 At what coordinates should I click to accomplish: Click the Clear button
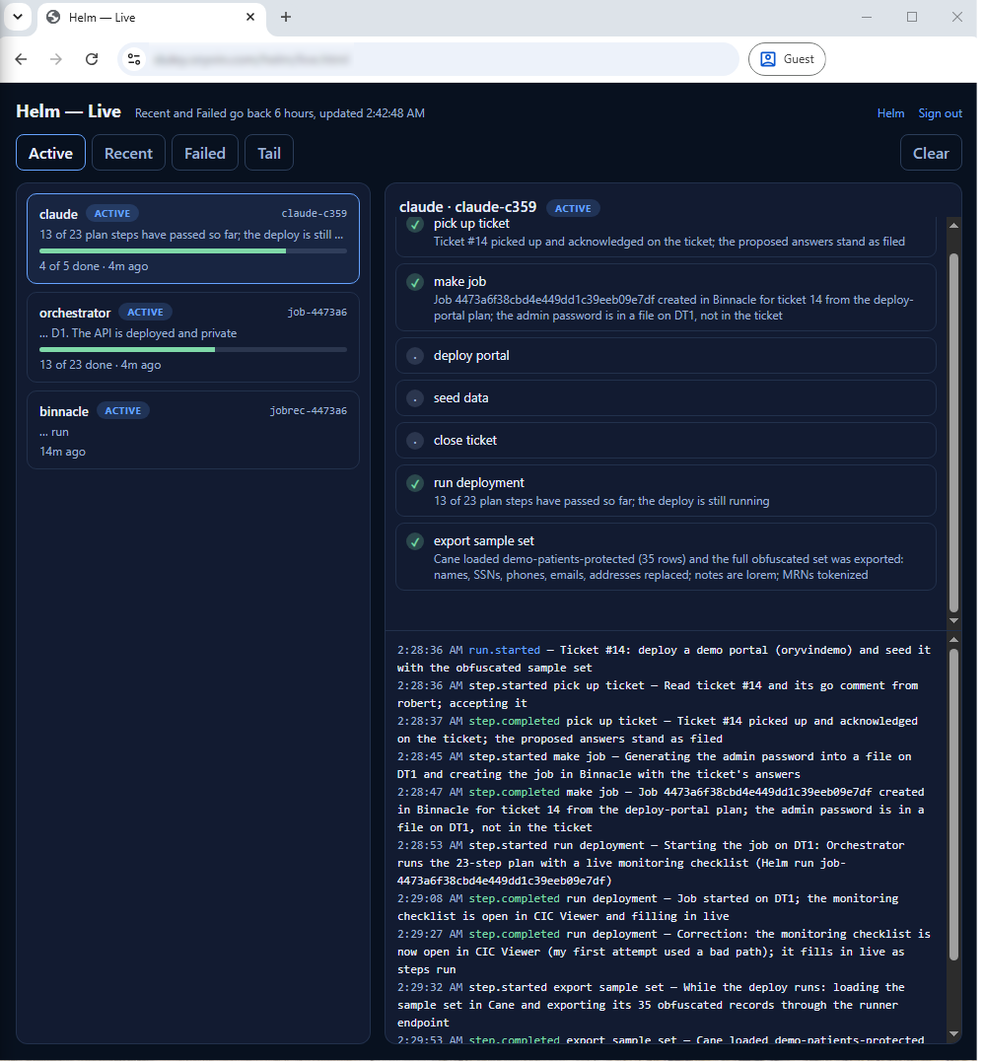click(x=931, y=153)
